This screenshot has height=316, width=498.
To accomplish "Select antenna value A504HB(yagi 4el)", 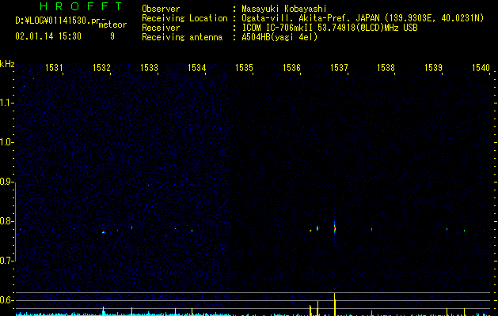I will pyautogui.click(x=279, y=37).
